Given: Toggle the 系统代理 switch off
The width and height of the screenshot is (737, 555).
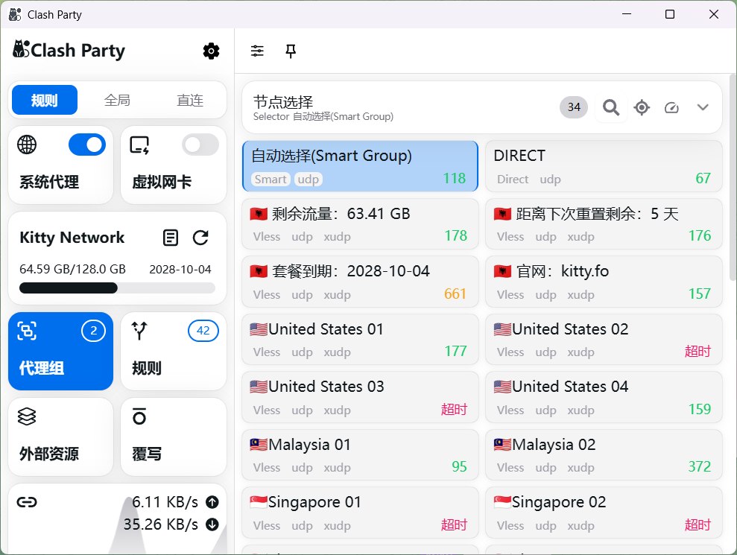Looking at the screenshot, I should pyautogui.click(x=87, y=145).
